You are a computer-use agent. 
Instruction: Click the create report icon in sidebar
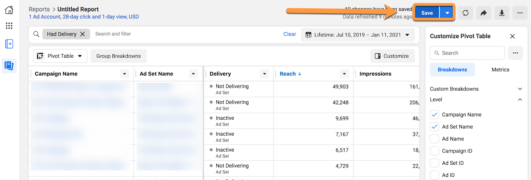[9, 44]
